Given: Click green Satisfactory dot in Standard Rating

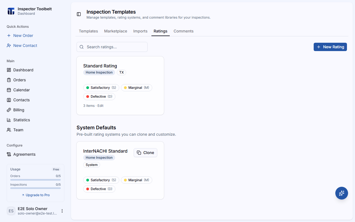Looking at the screenshot, I should click(88, 88).
